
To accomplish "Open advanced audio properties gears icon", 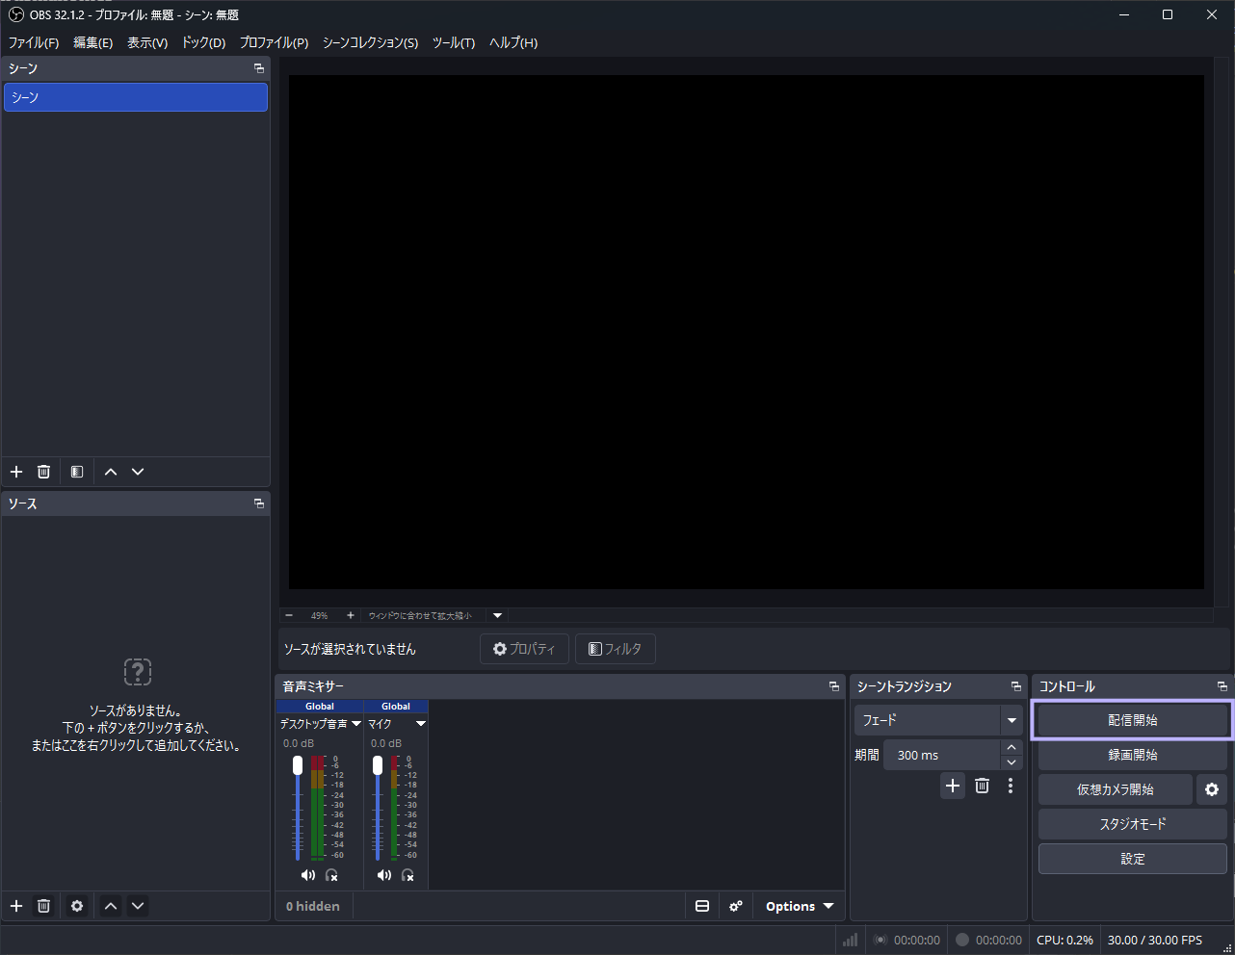I will [736, 906].
